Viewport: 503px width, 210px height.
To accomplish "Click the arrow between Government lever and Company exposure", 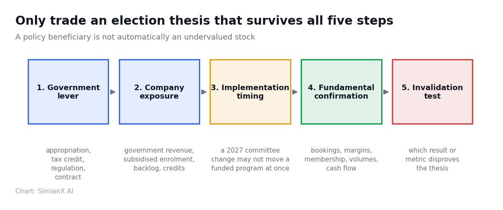I will [113, 92].
